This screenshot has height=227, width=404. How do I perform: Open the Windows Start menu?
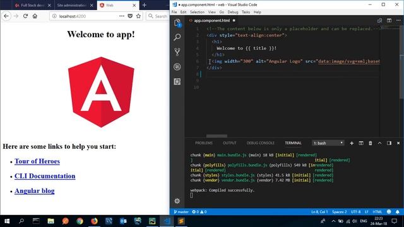7,221
